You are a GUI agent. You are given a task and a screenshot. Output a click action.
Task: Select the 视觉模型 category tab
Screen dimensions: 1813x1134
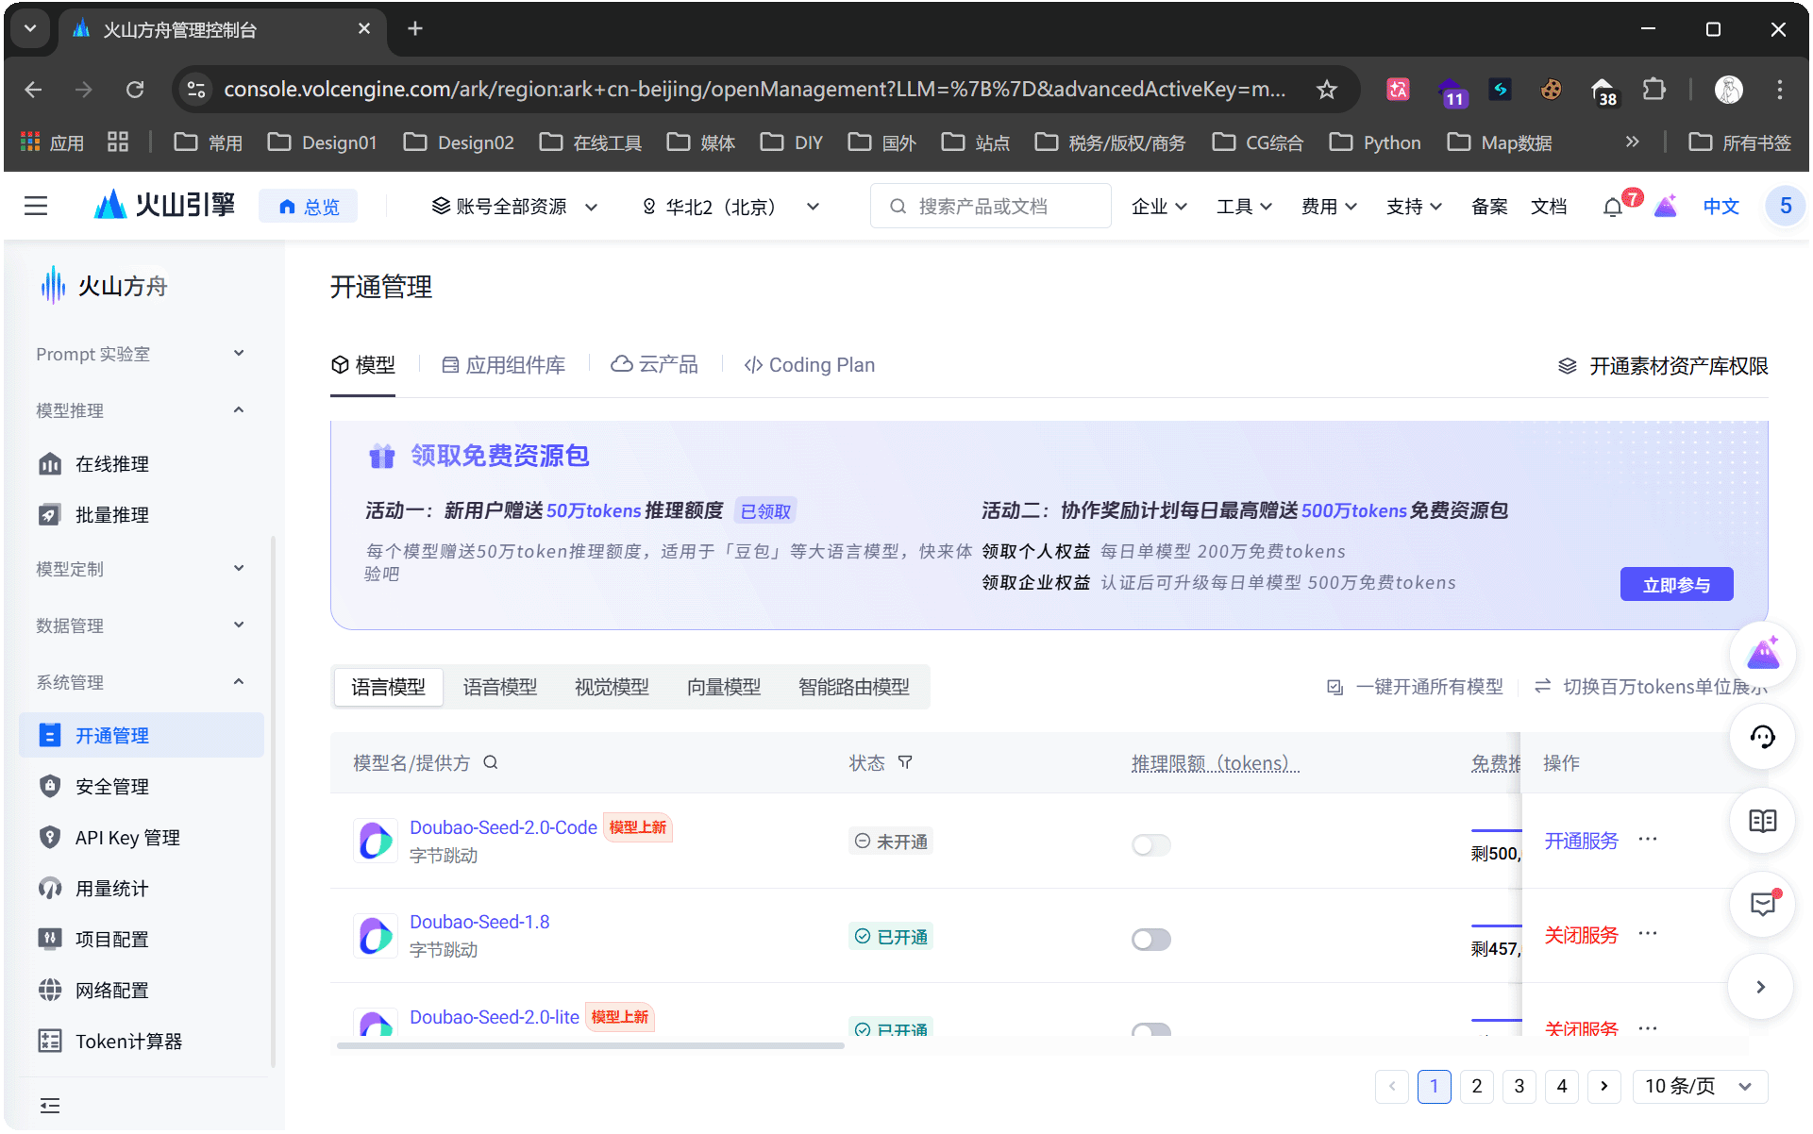(612, 686)
